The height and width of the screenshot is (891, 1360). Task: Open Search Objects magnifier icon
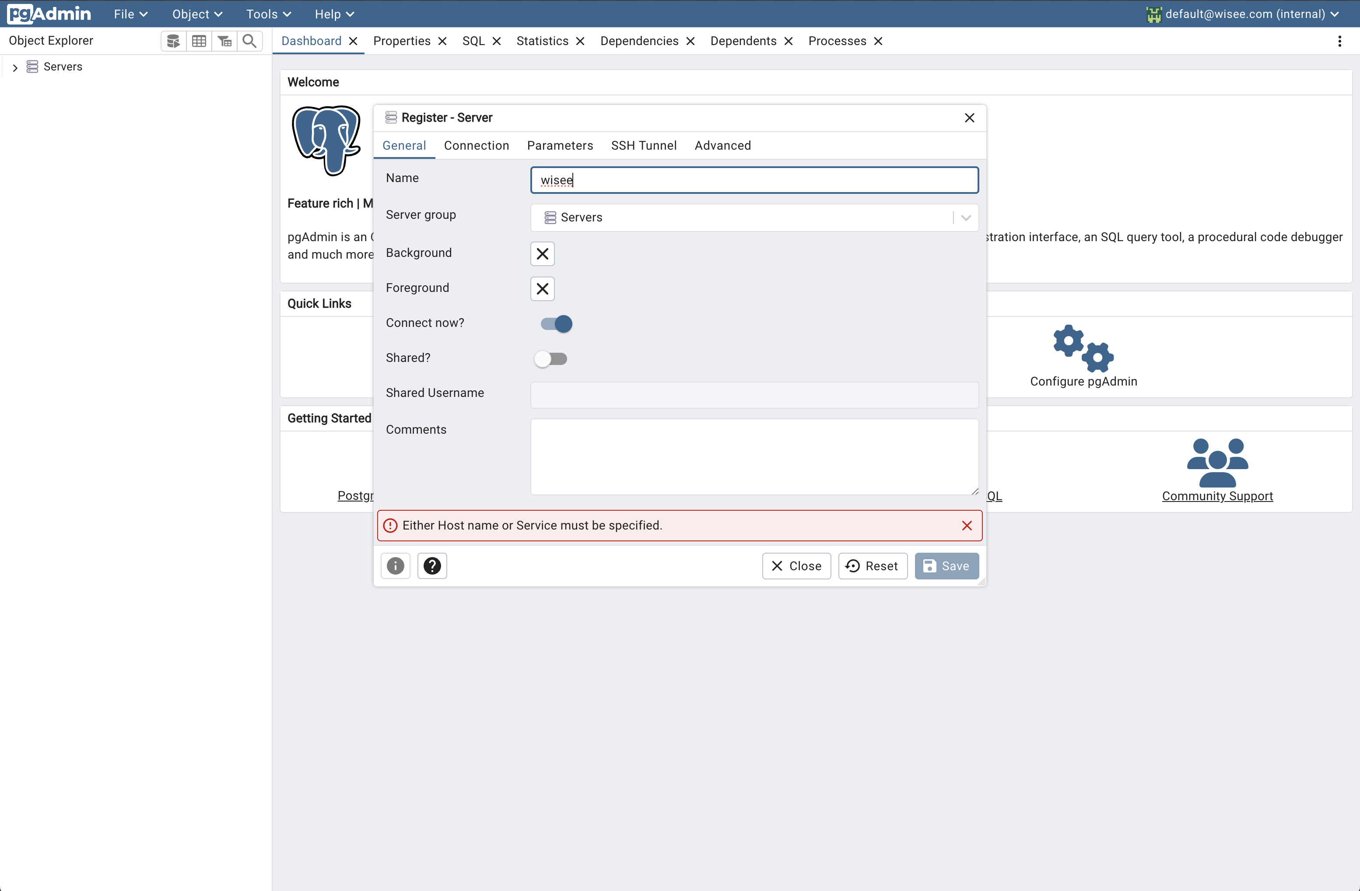(250, 41)
